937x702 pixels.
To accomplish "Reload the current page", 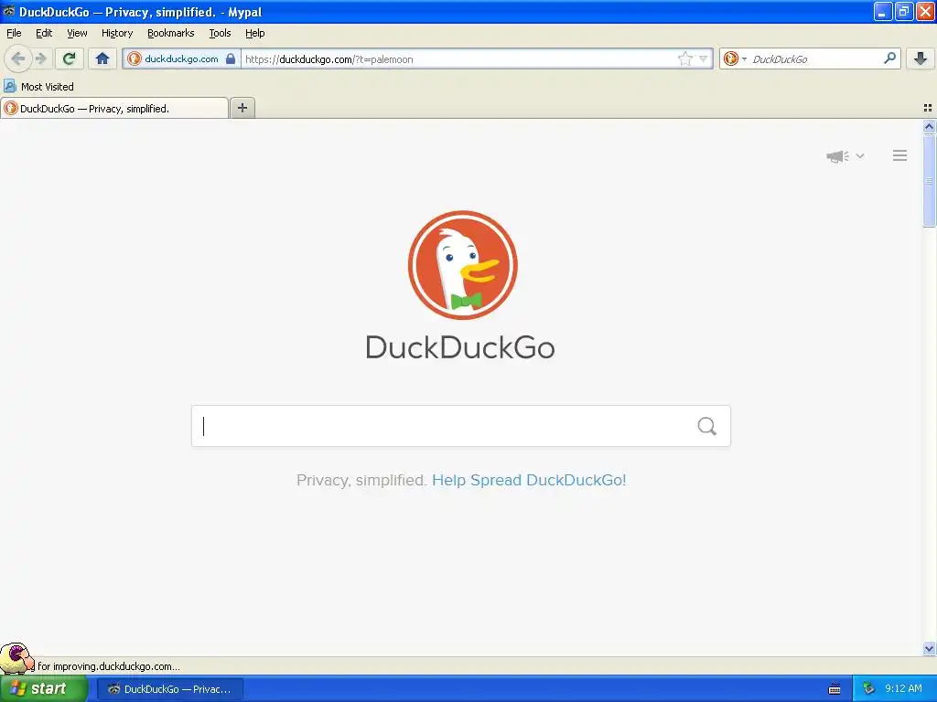I will click(69, 58).
